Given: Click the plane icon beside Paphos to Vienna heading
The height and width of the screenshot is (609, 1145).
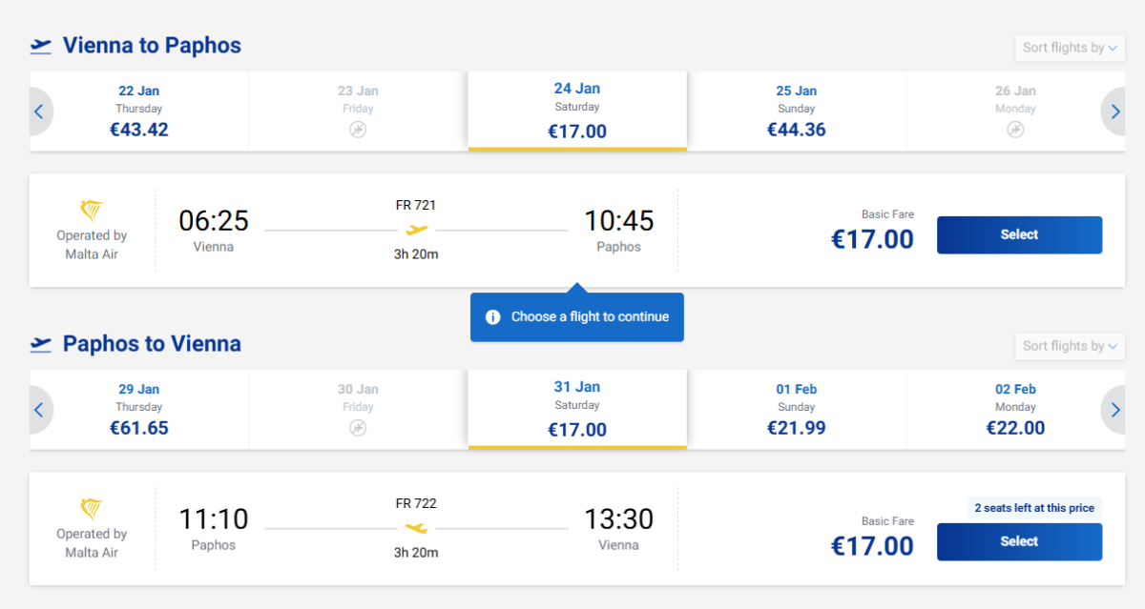Looking at the screenshot, I should (41, 343).
